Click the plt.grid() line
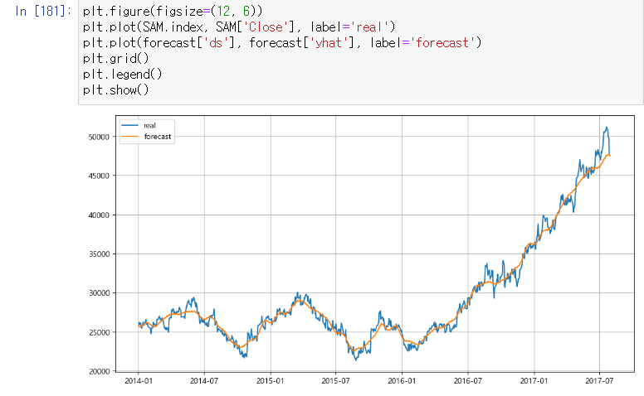The height and width of the screenshot is (396, 644). tap(116, 58)
